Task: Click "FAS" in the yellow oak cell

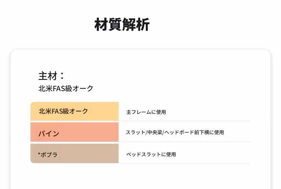Action: pyautogui.click(x=57, y=111)
